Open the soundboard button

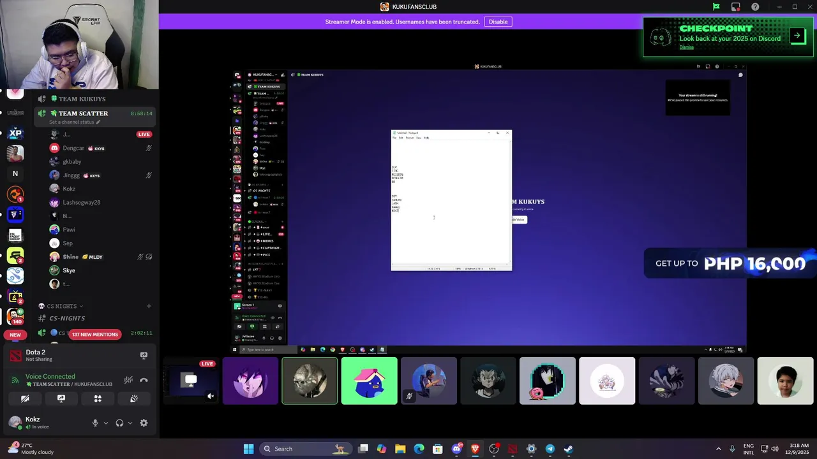[x=134, y=398]
